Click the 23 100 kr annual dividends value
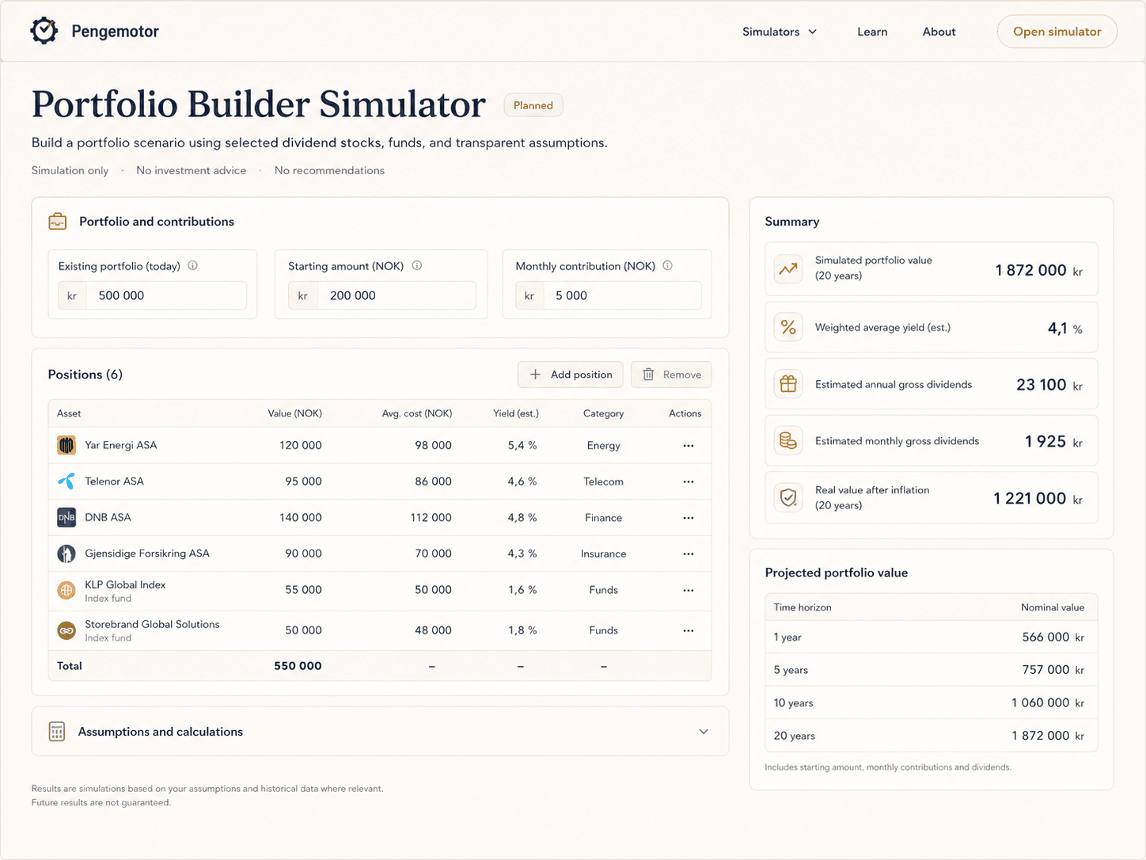The width and height of the screenshot is (1146, 860). click(1049, 385)
